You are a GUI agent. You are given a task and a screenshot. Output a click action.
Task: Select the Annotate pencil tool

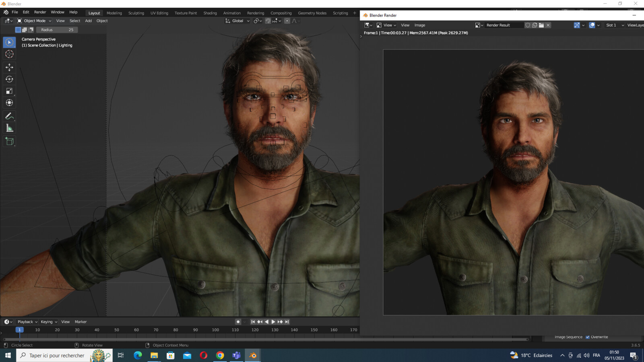pyautogui.click(x=9, y=116)
